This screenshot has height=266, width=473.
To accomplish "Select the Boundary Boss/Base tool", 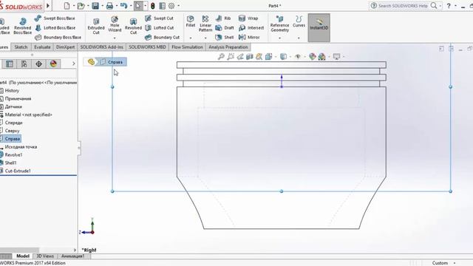I will pyautogui.click(x=58, y=38).
